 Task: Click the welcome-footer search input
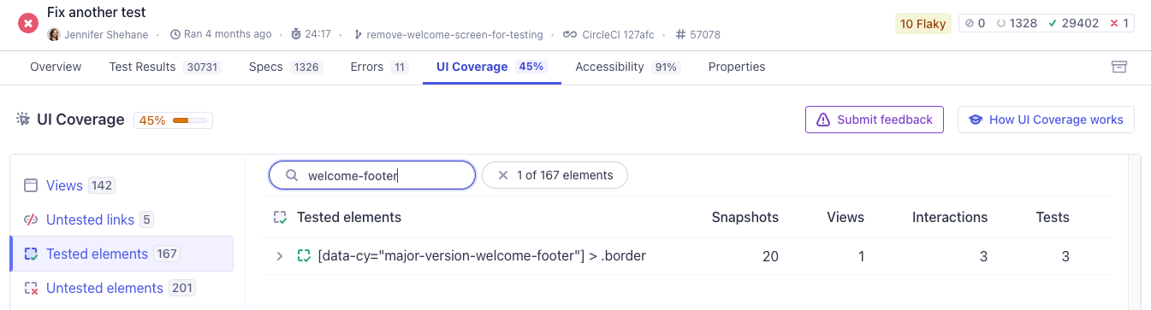pyautogui.click(x=372, y=175)
